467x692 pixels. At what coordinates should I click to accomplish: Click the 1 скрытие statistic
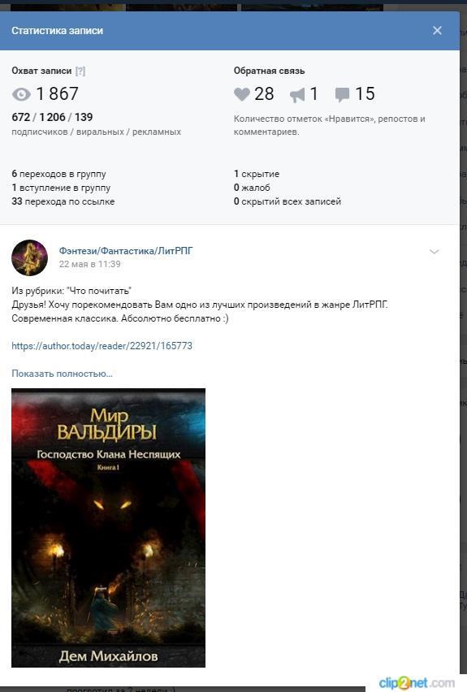coord(257,174)
